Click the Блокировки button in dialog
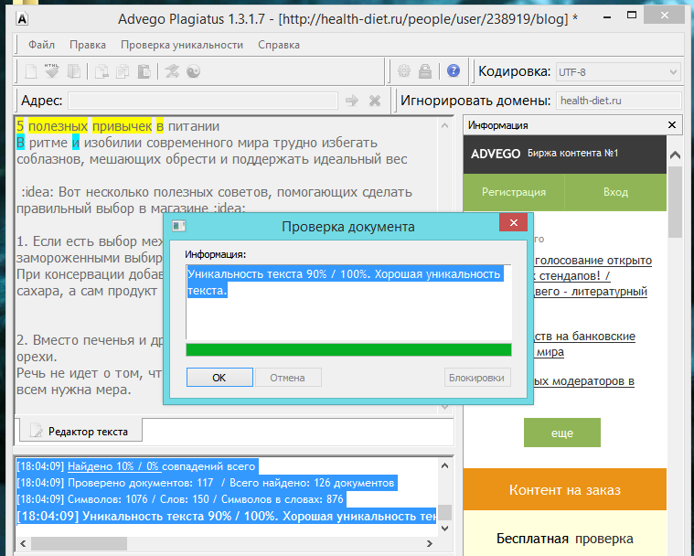Image resolution: width=694 pixels, height=556 pixels. (x=477, y=377)
